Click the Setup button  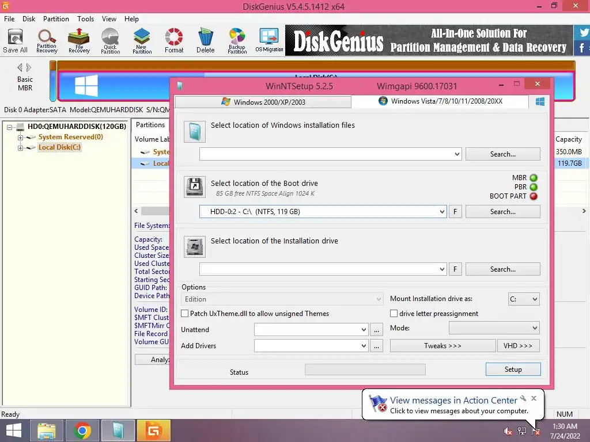click(513, 369)
